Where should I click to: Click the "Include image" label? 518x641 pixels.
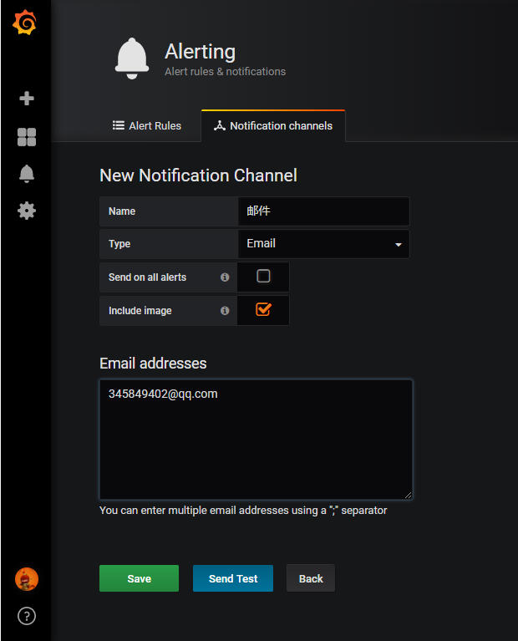[x=140, y=311]
